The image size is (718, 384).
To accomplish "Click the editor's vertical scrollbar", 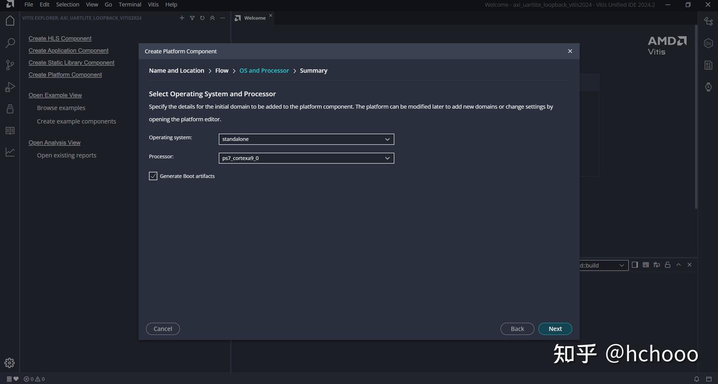I will (696, 117).
